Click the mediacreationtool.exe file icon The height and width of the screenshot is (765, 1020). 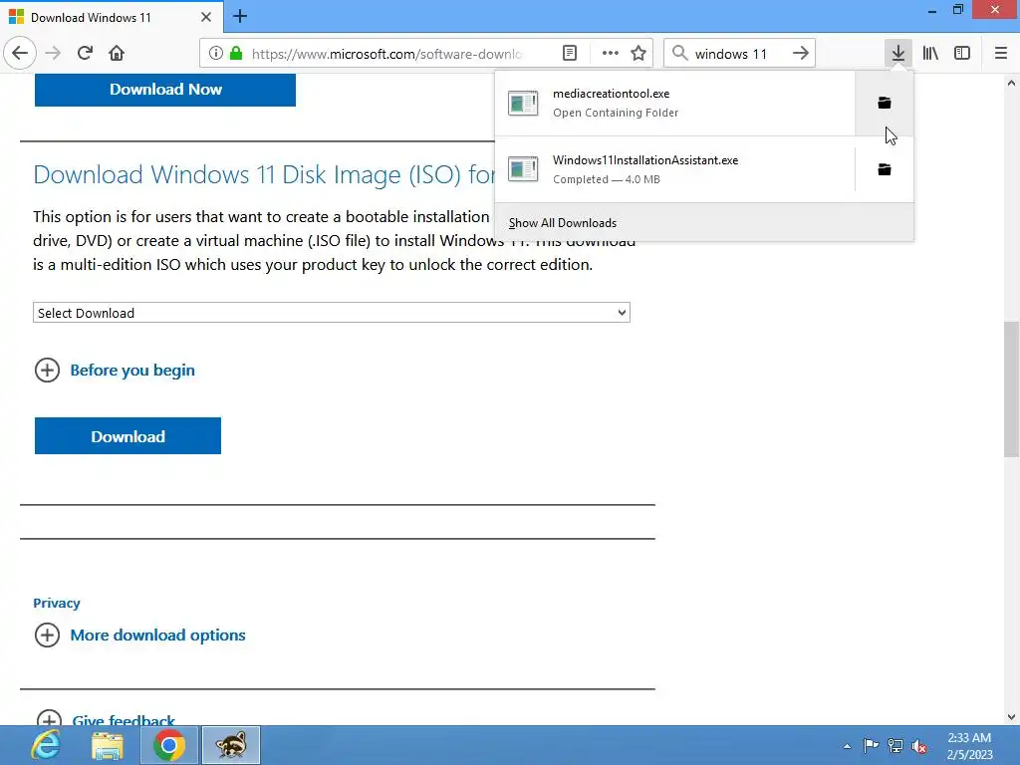523,103
